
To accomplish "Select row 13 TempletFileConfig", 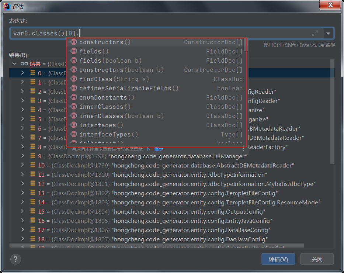I will (170, 193).
